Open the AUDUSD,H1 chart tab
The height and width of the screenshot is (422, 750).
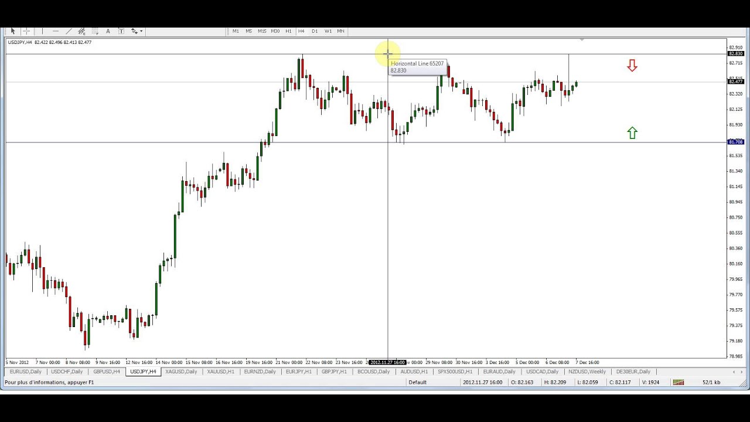(x=414, y=372)
